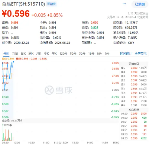Click the 最高 0.596 value
Image resolution: width=149 pixels, height=145 pixels.
[14, 23]
